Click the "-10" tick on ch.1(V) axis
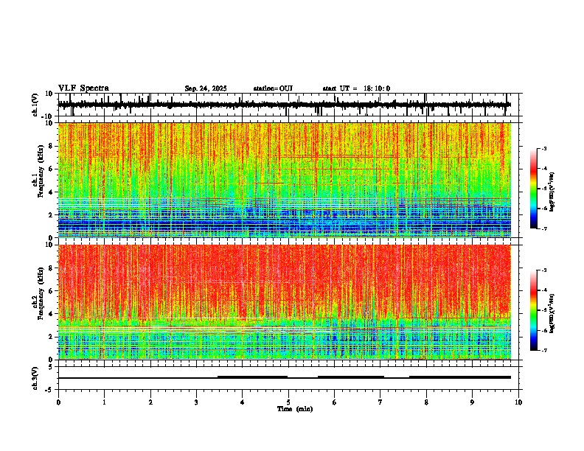This screenshot has width=584, height=451. [x=48, y=116]
